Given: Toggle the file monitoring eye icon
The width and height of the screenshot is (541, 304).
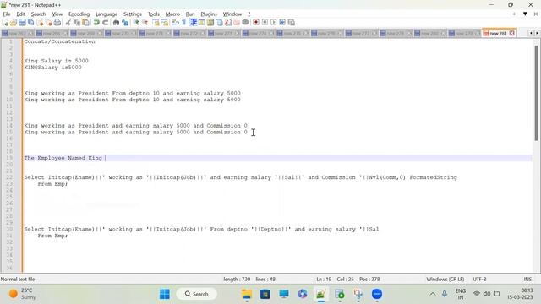Looking at the screenshot, I should [245, 23].
